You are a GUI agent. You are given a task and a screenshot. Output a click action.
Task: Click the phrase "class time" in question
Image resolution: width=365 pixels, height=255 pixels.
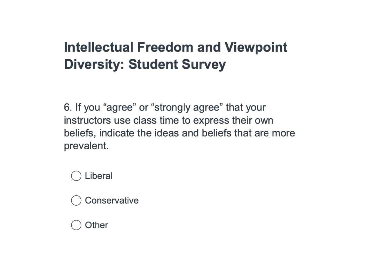click(156, 120)
